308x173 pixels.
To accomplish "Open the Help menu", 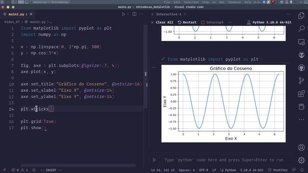I will (248, 2).
